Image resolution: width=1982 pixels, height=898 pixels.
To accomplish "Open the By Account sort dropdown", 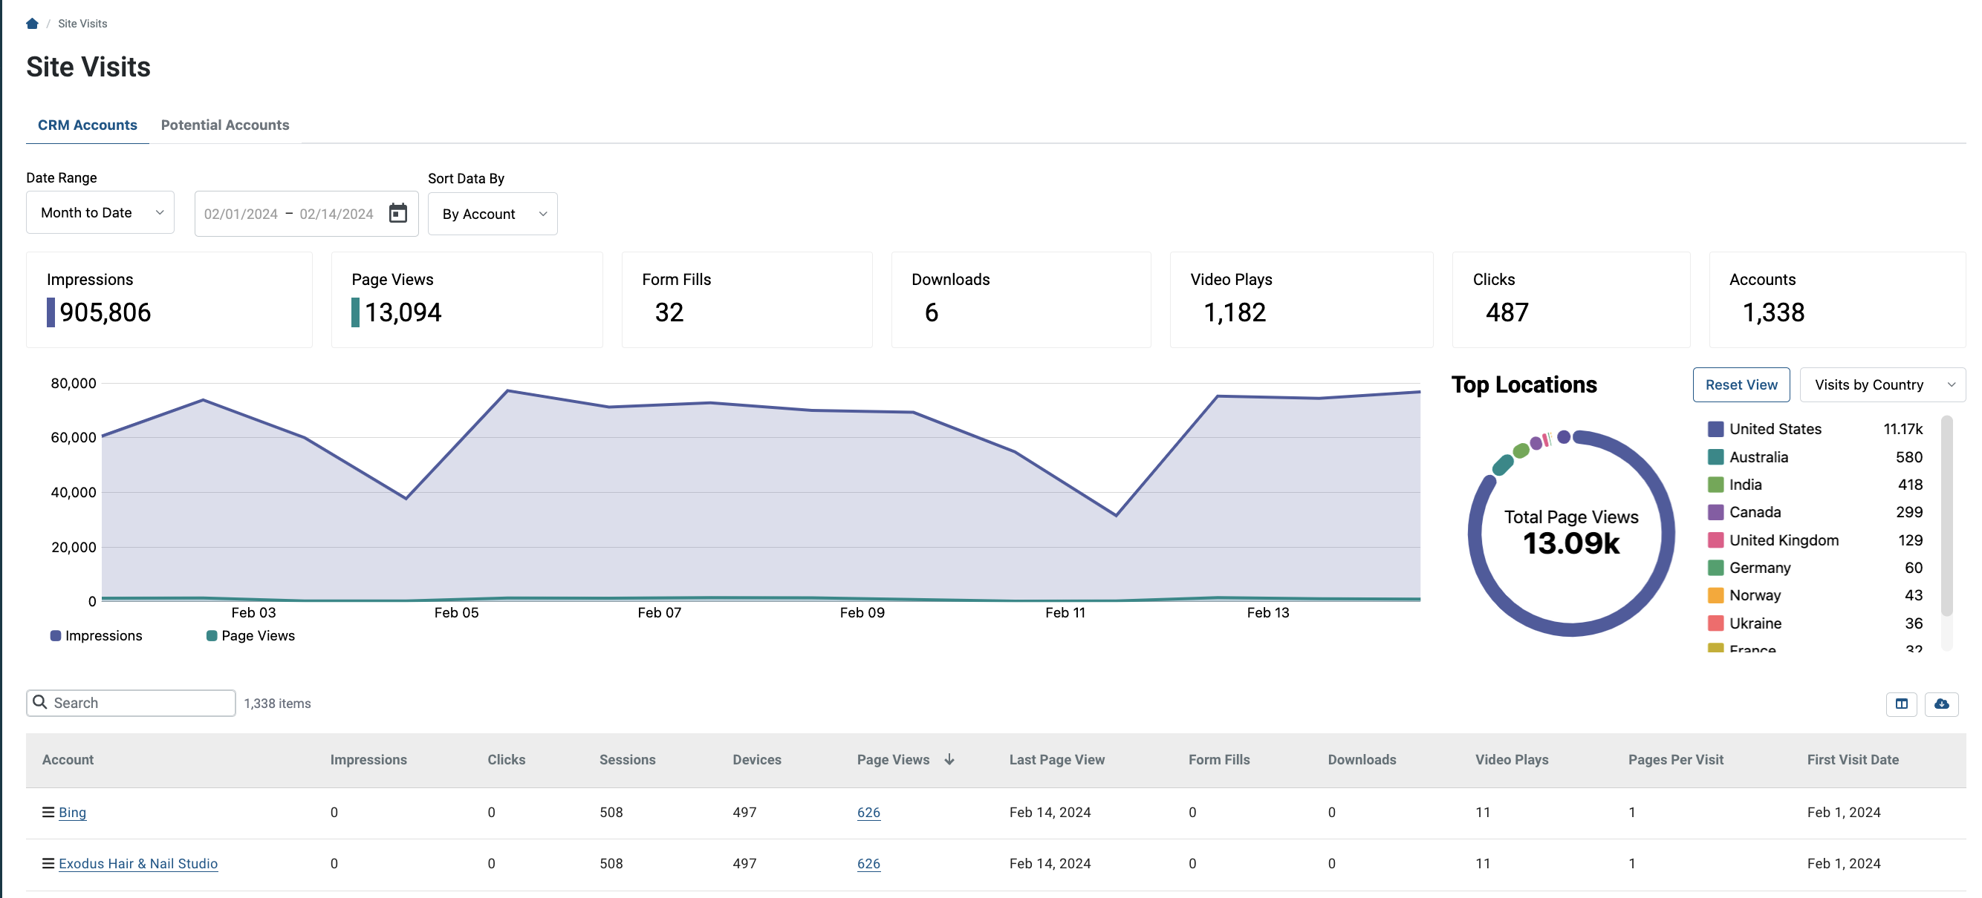I will 493,214.
